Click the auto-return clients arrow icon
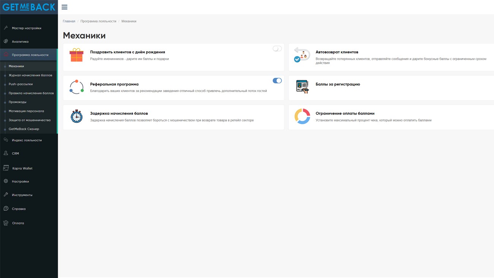 302,55
